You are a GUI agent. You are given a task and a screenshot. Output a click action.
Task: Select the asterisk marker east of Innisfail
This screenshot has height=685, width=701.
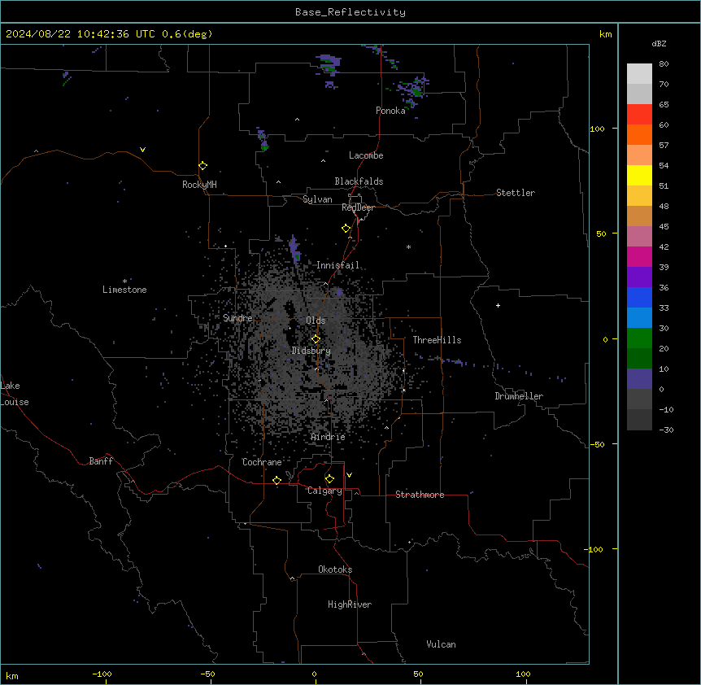[x=408, y=247]
